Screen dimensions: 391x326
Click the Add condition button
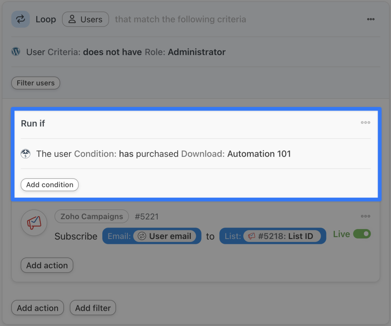point(49,185)
